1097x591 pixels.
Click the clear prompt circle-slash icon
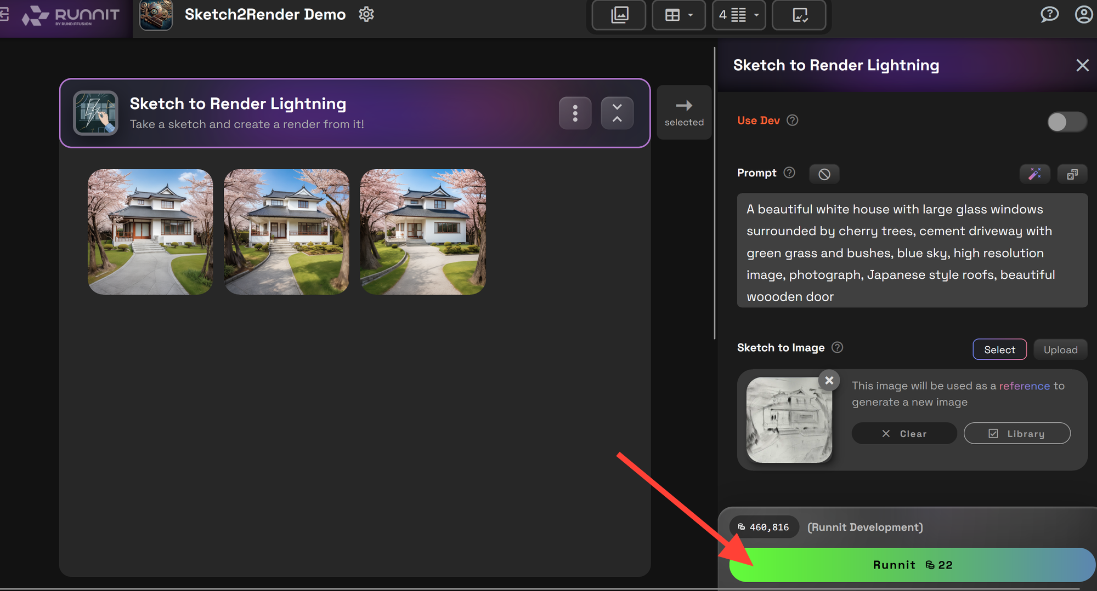824,174
